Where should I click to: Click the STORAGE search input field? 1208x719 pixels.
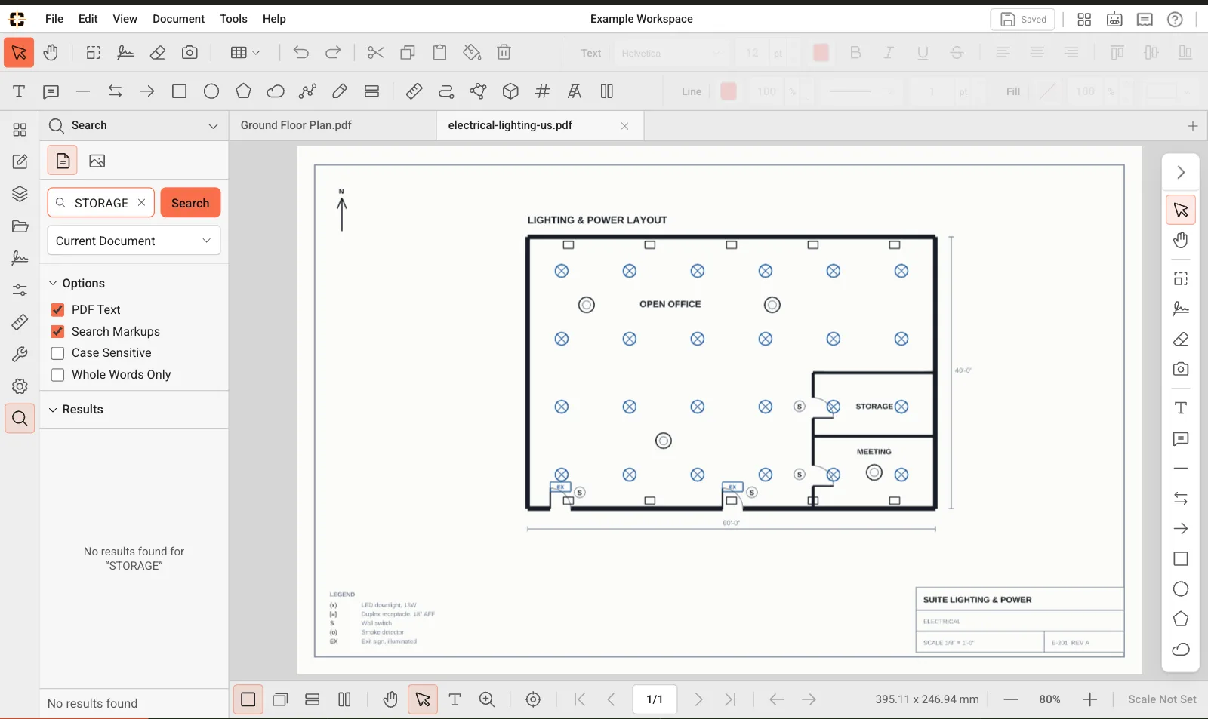[x=101, y=203]
